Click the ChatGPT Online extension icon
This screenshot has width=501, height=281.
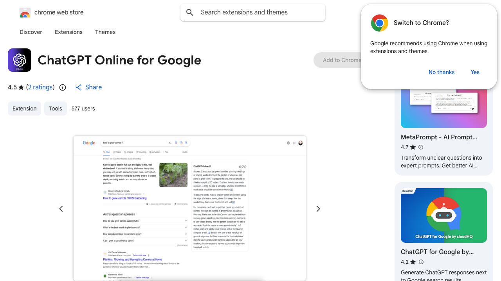tap(20, 60)
